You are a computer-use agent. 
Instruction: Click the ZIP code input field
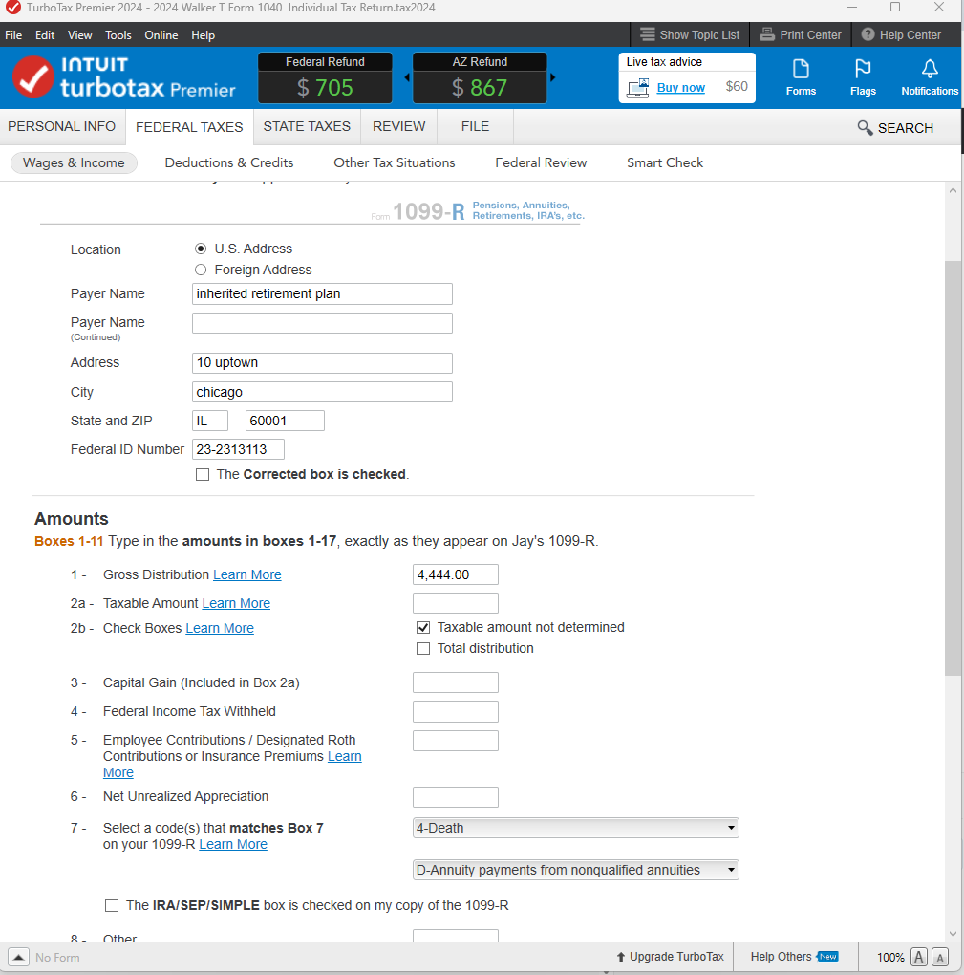click(x=285, y=421)
